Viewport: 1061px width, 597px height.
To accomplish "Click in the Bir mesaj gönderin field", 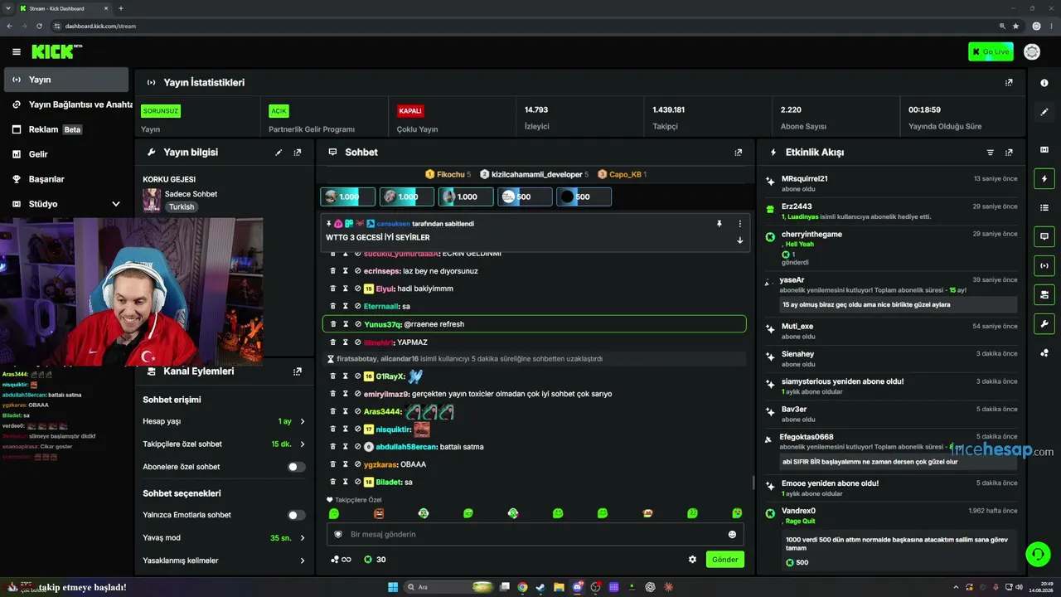I will 535,534.
